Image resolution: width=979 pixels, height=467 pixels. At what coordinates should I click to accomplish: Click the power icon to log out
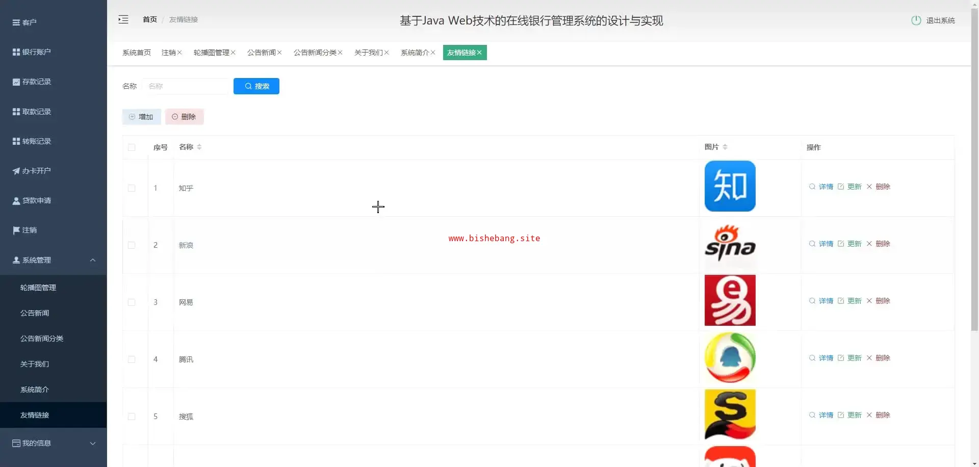coord(916,20)
